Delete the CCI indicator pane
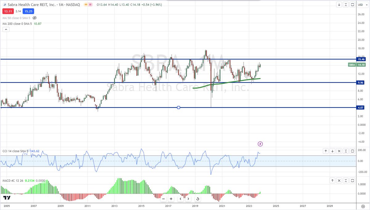This screenshot has height=210, width=370. pos(339,151)
